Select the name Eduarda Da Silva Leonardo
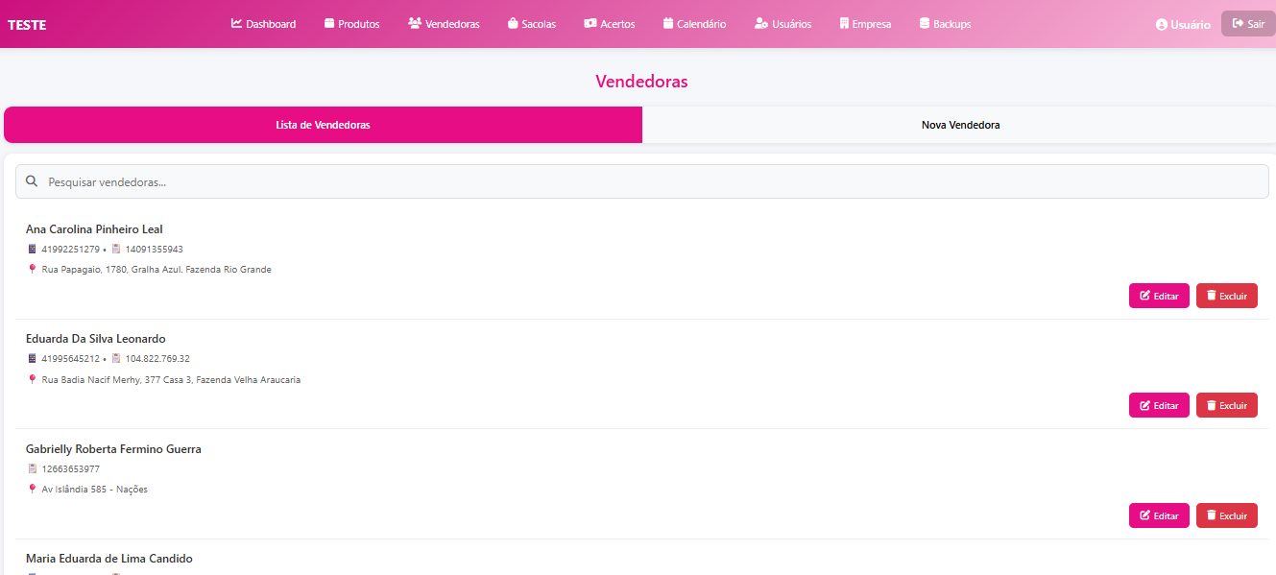 (x=96, y=339)
